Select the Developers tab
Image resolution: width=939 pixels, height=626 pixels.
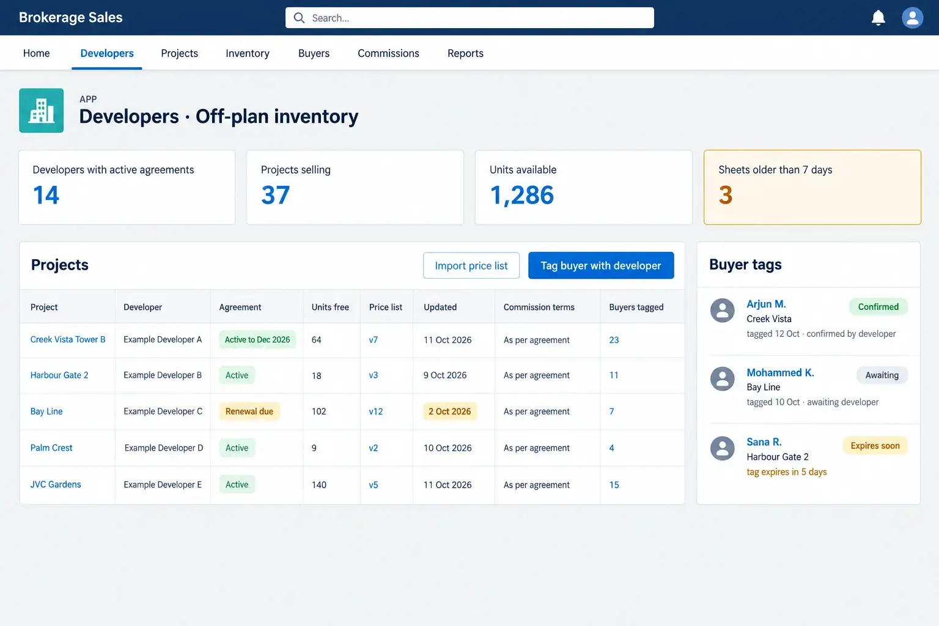point(107,53)
